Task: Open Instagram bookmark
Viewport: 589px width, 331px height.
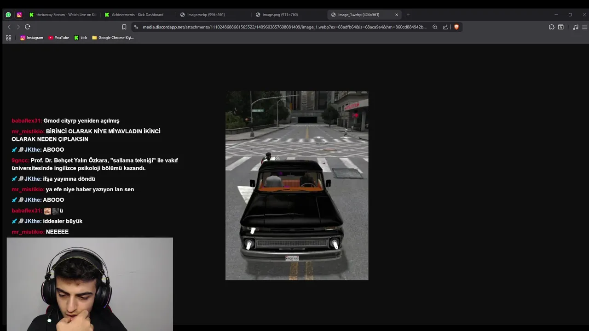Action: click(x=32, y=38)
